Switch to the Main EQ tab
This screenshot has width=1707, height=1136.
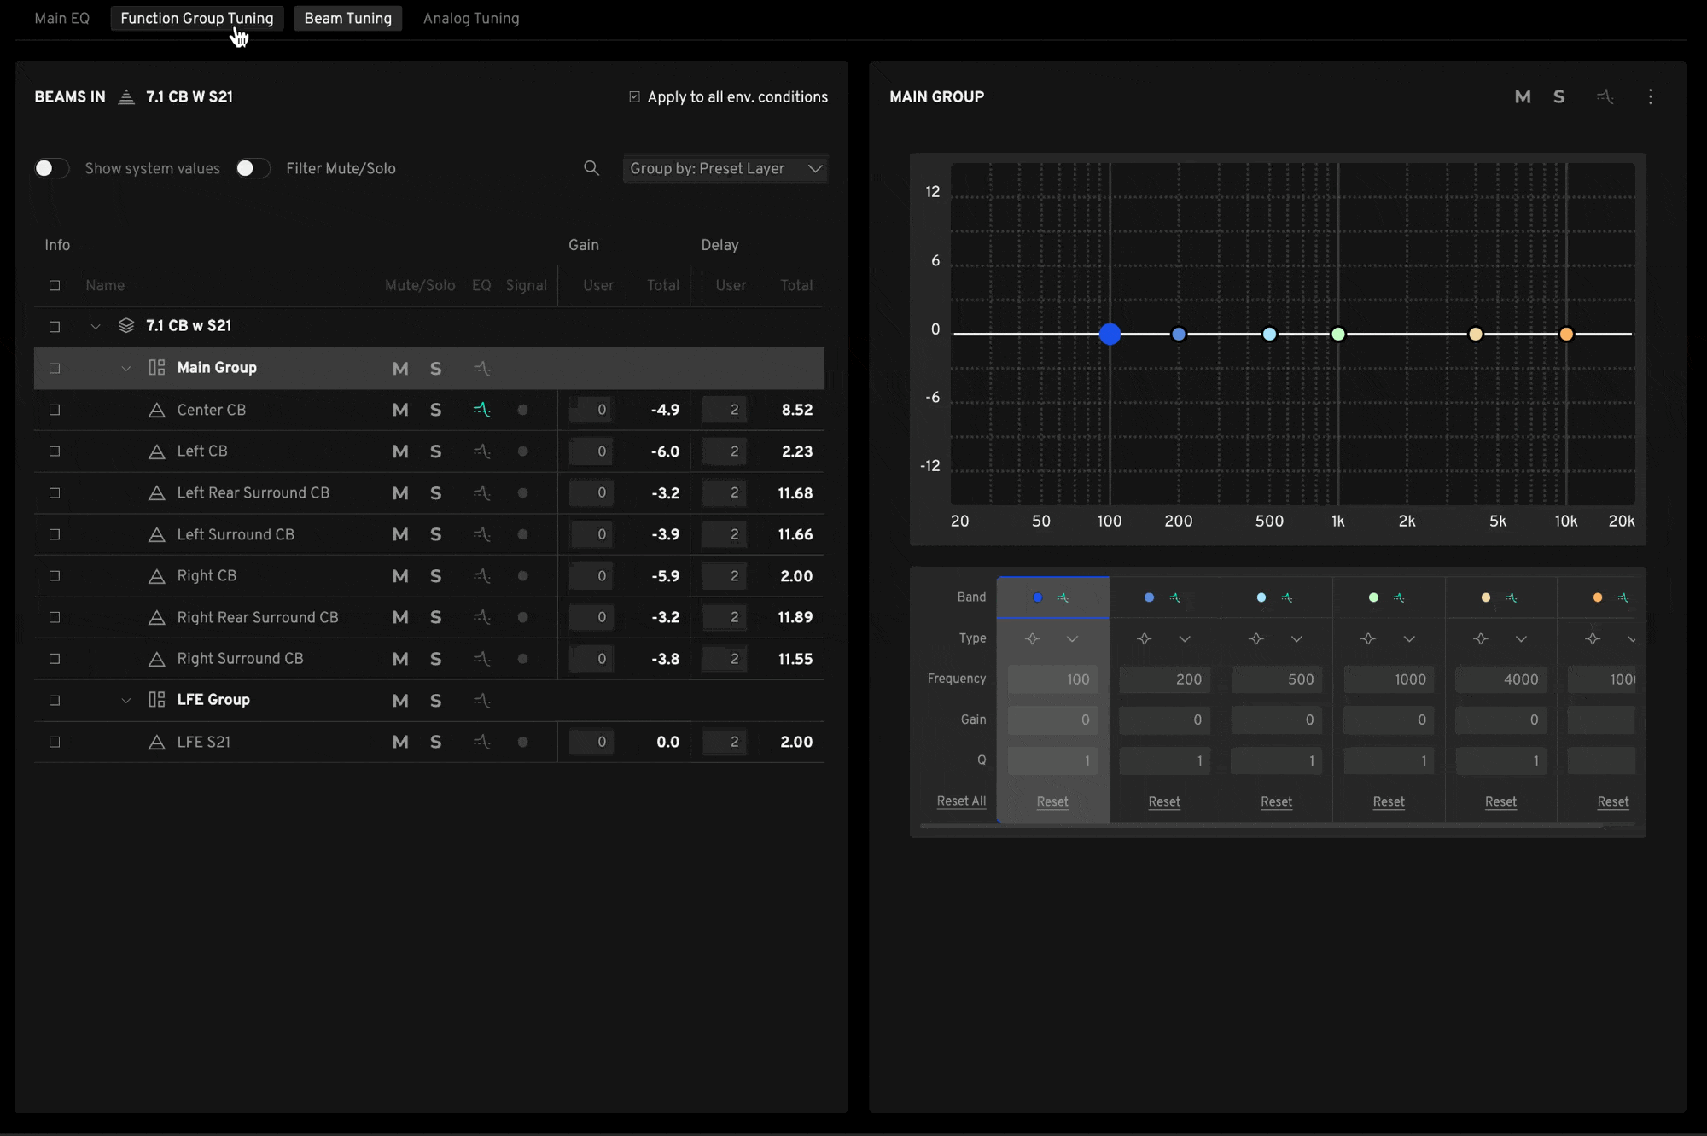(x=61, y=19)
